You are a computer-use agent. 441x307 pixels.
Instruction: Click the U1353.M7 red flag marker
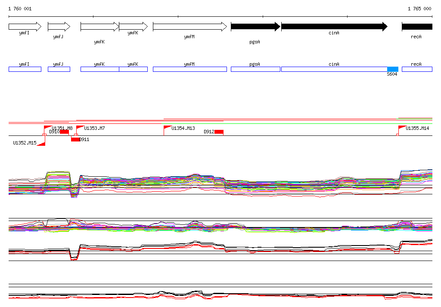pyautogui.click(x=80, y=127)
